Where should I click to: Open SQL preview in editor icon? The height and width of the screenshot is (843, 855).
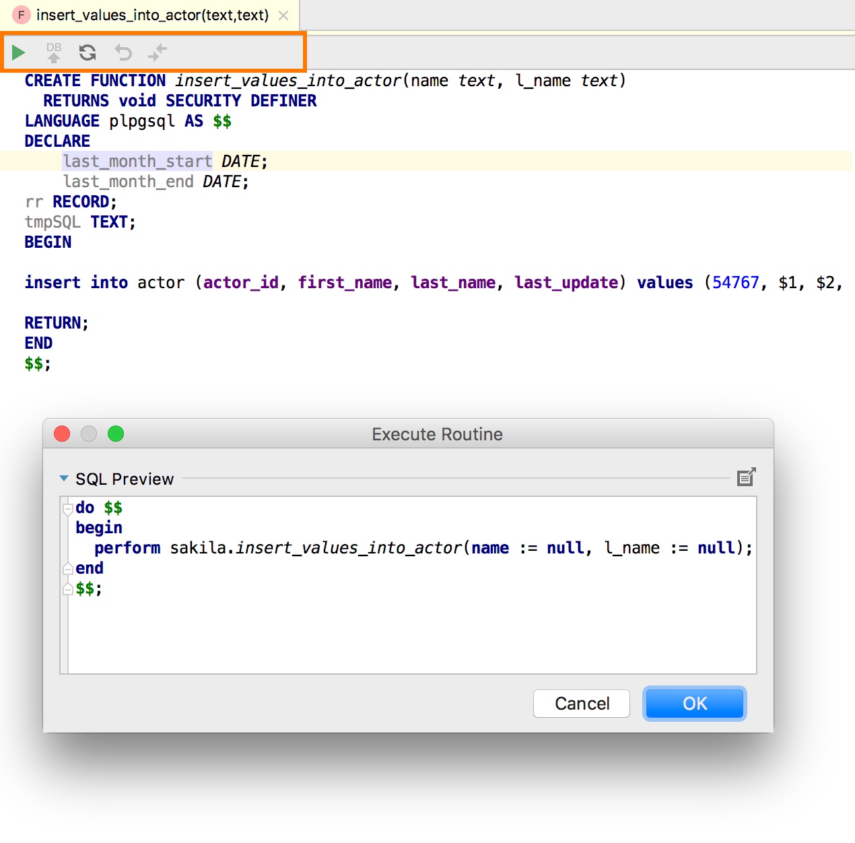click(x=746, y=477)
